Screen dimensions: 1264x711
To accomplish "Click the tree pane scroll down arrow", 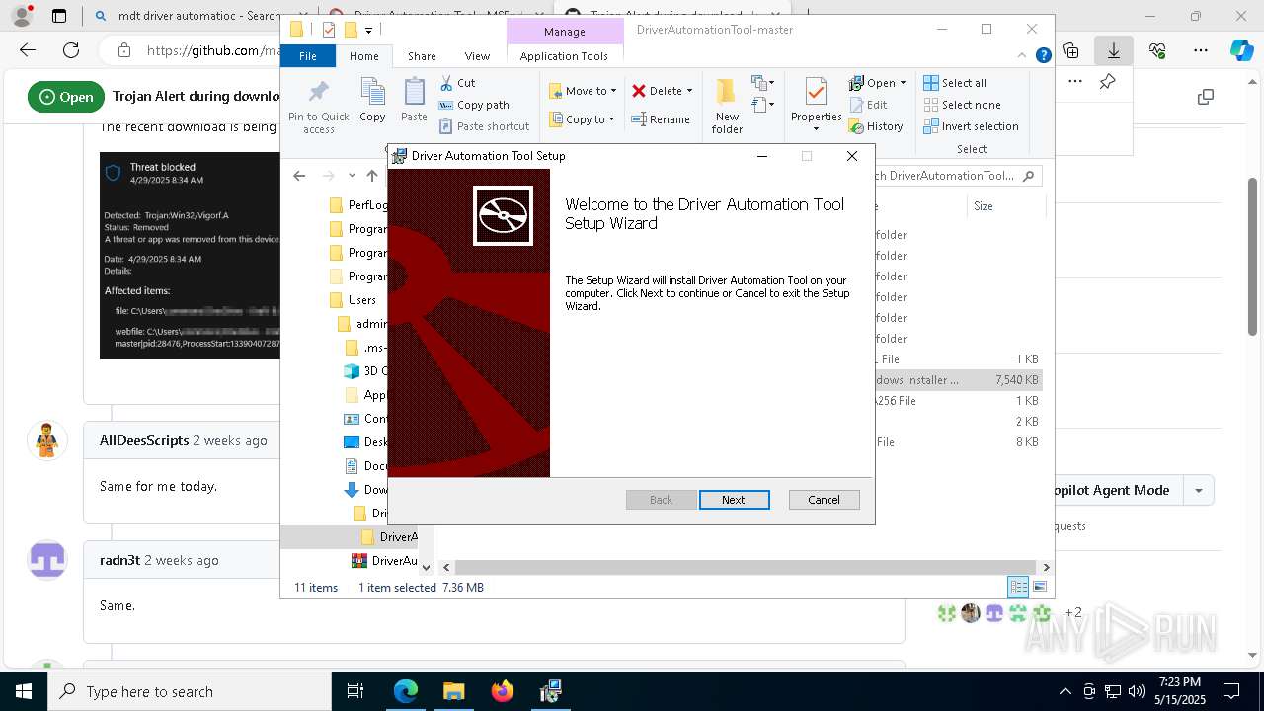I will pyautogui.click(x=426, y=567).
